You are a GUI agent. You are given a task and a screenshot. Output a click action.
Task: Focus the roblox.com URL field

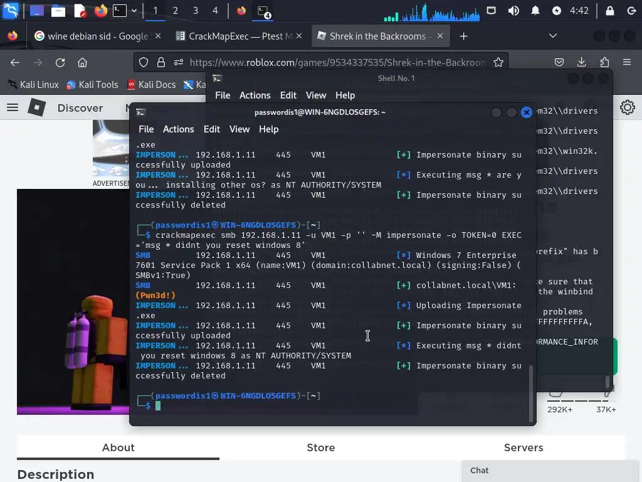click(x=338, y=62)
